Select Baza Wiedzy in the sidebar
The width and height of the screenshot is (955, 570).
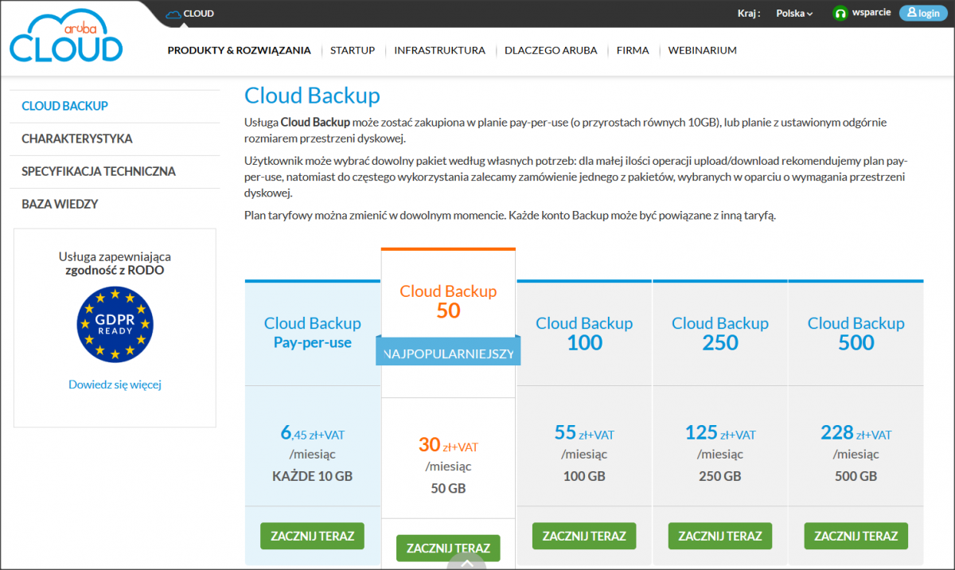(x=115, y=204)
